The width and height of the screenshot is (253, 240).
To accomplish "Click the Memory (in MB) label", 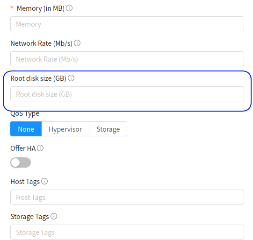I will [41, 8].
